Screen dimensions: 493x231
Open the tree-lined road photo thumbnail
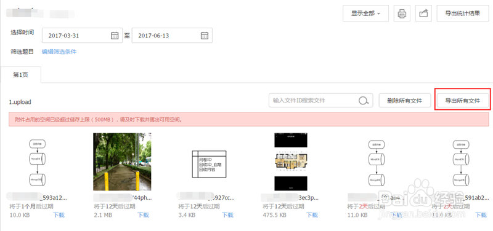point(122,162)
